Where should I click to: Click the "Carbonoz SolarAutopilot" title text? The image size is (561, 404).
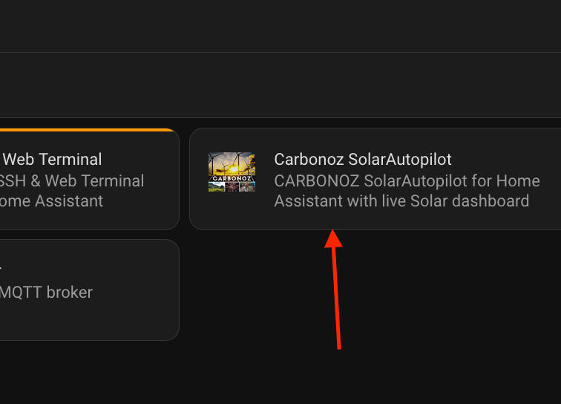(363, 159)
